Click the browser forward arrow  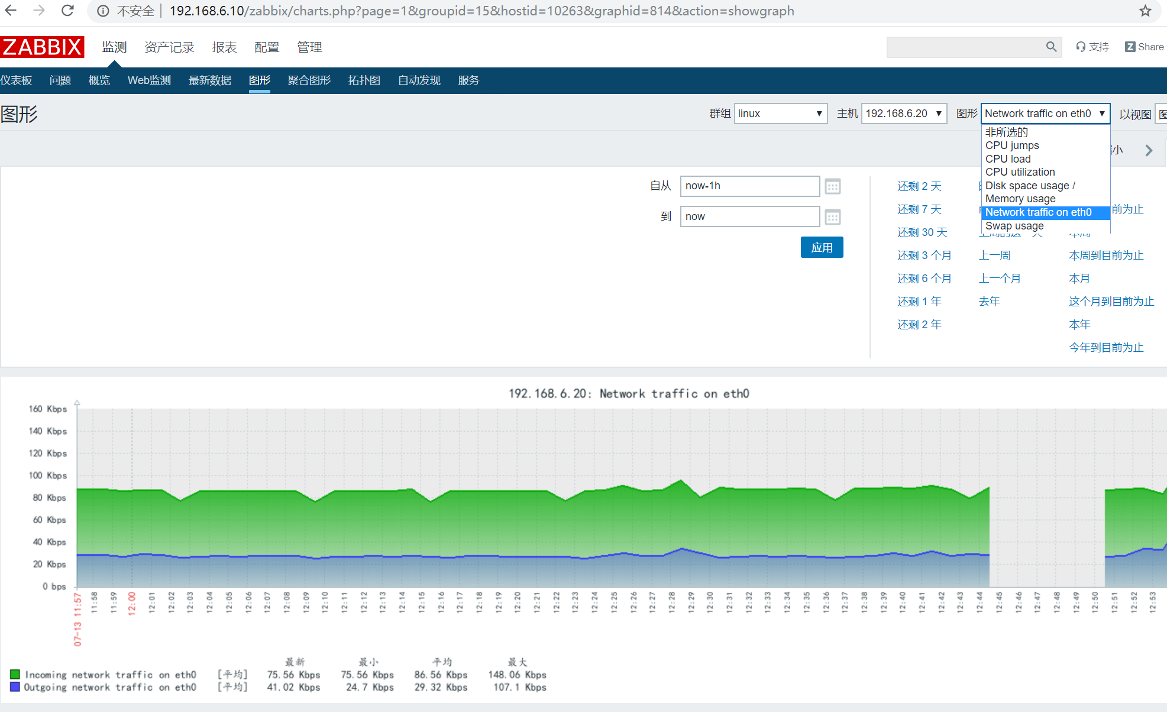[39, 11]
